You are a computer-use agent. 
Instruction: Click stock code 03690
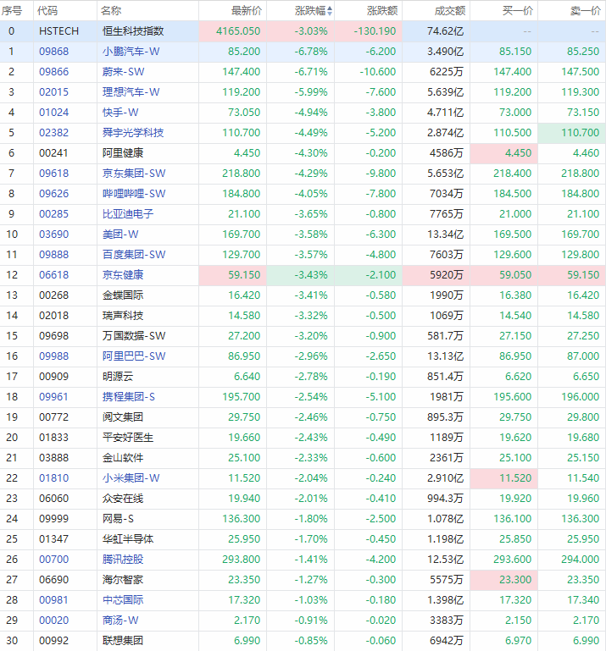coord(54,234)
